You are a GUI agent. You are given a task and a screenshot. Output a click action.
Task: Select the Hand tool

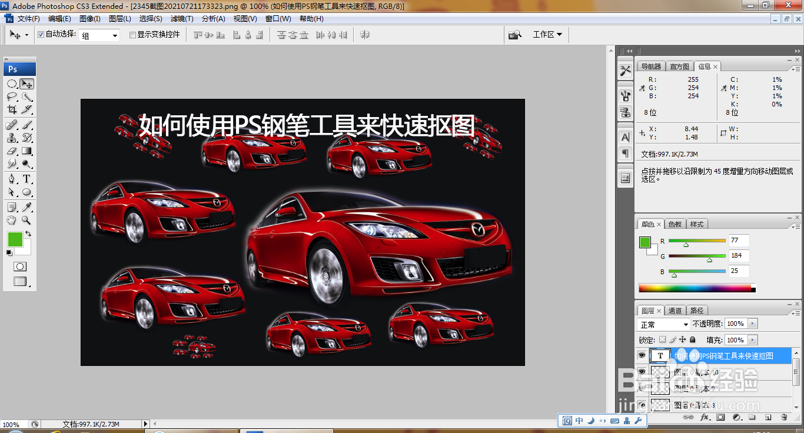(x=12, y=220)
